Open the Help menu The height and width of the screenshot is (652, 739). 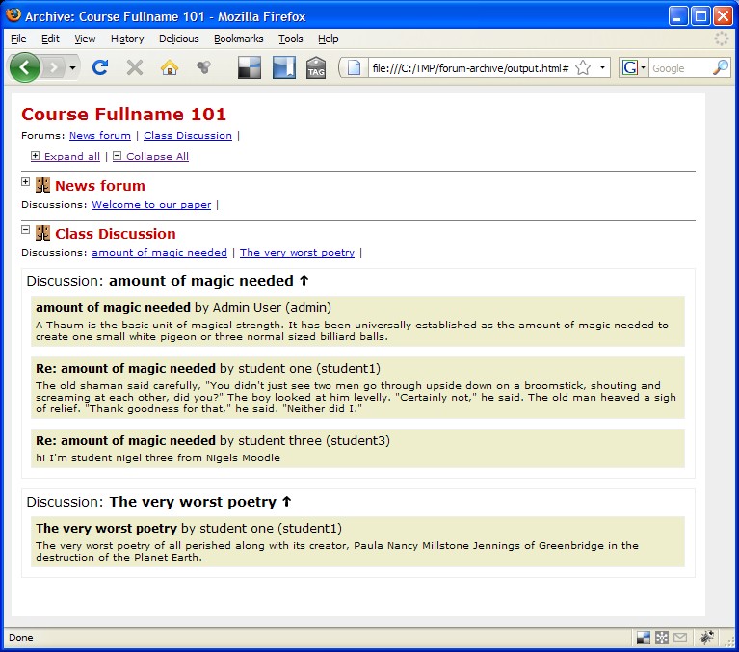(328, 39)
